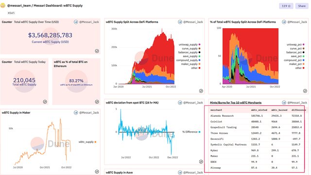311x175 pixels.
Task: Click checkmark icon on Total wBTC Supply Today counter
Action: pyautogui.click(x=45, y=102)
